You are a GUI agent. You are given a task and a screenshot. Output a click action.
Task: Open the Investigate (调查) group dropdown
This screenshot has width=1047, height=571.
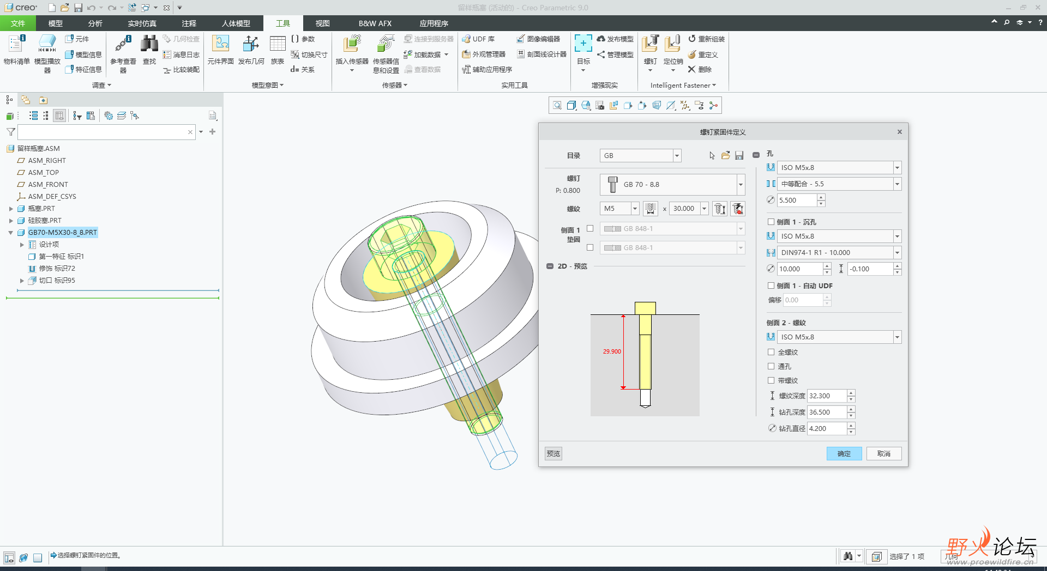tap(101, 86)
